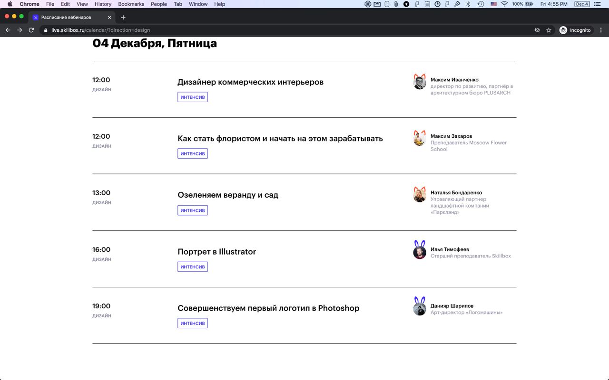Click the 13:00 time label
This screenshot has height=380, width=609.
(x=101, y=193)
